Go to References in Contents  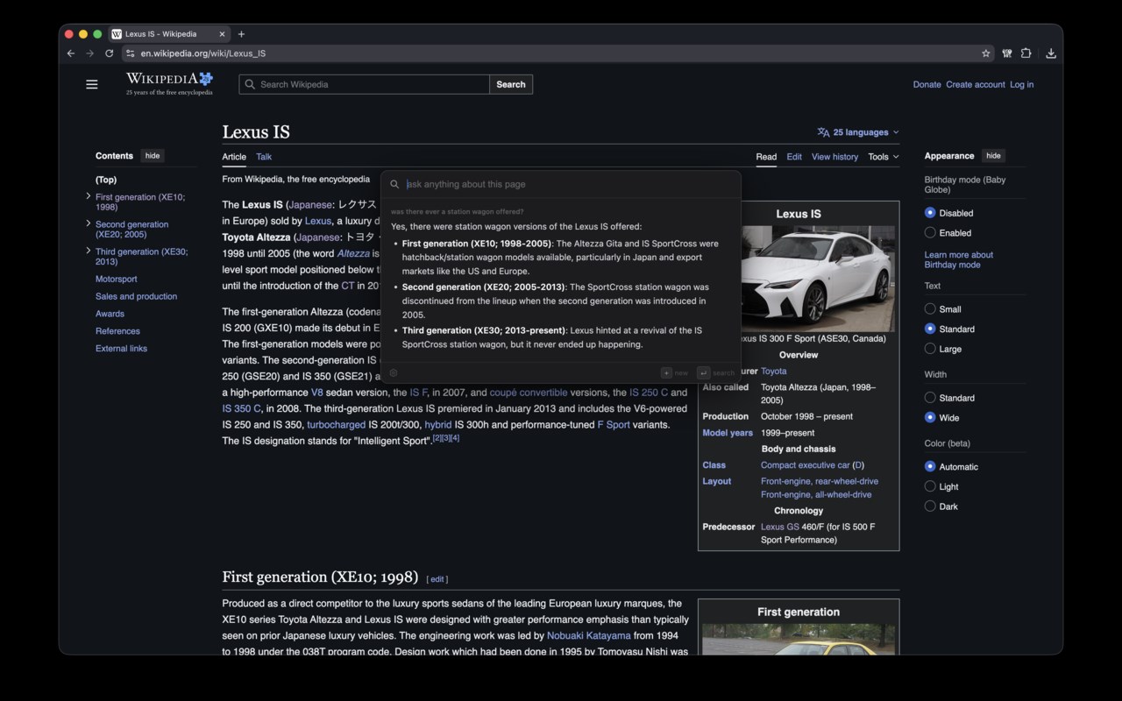coord(117,331)
